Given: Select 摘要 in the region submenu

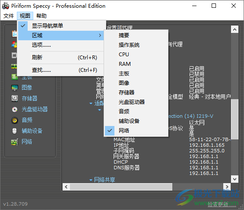Looking at the screenshot, I should 136,35.
